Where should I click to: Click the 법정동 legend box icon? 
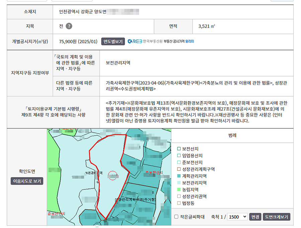click(179, 203)
